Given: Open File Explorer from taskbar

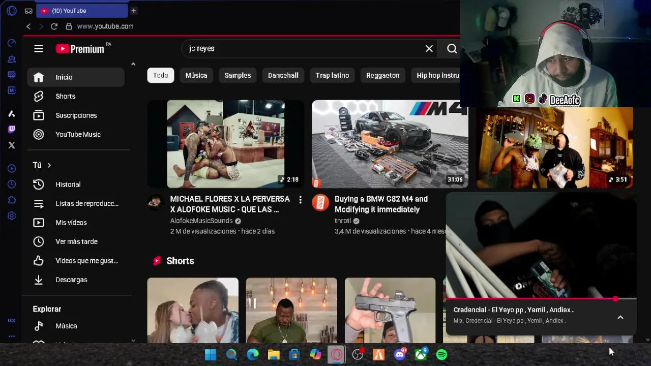Looking at the screenshot, I should coord(274,355).
